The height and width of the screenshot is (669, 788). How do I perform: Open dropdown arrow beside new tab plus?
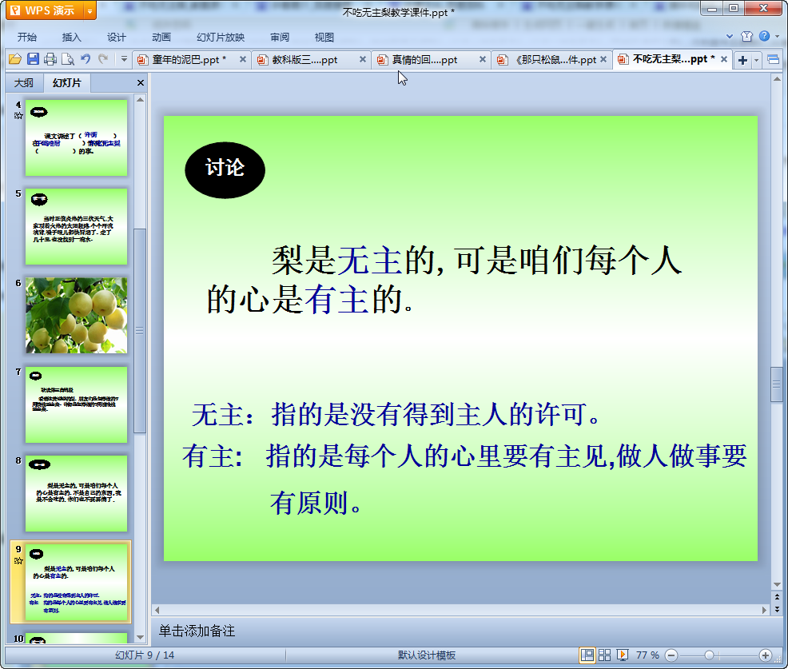coord(756,60)
